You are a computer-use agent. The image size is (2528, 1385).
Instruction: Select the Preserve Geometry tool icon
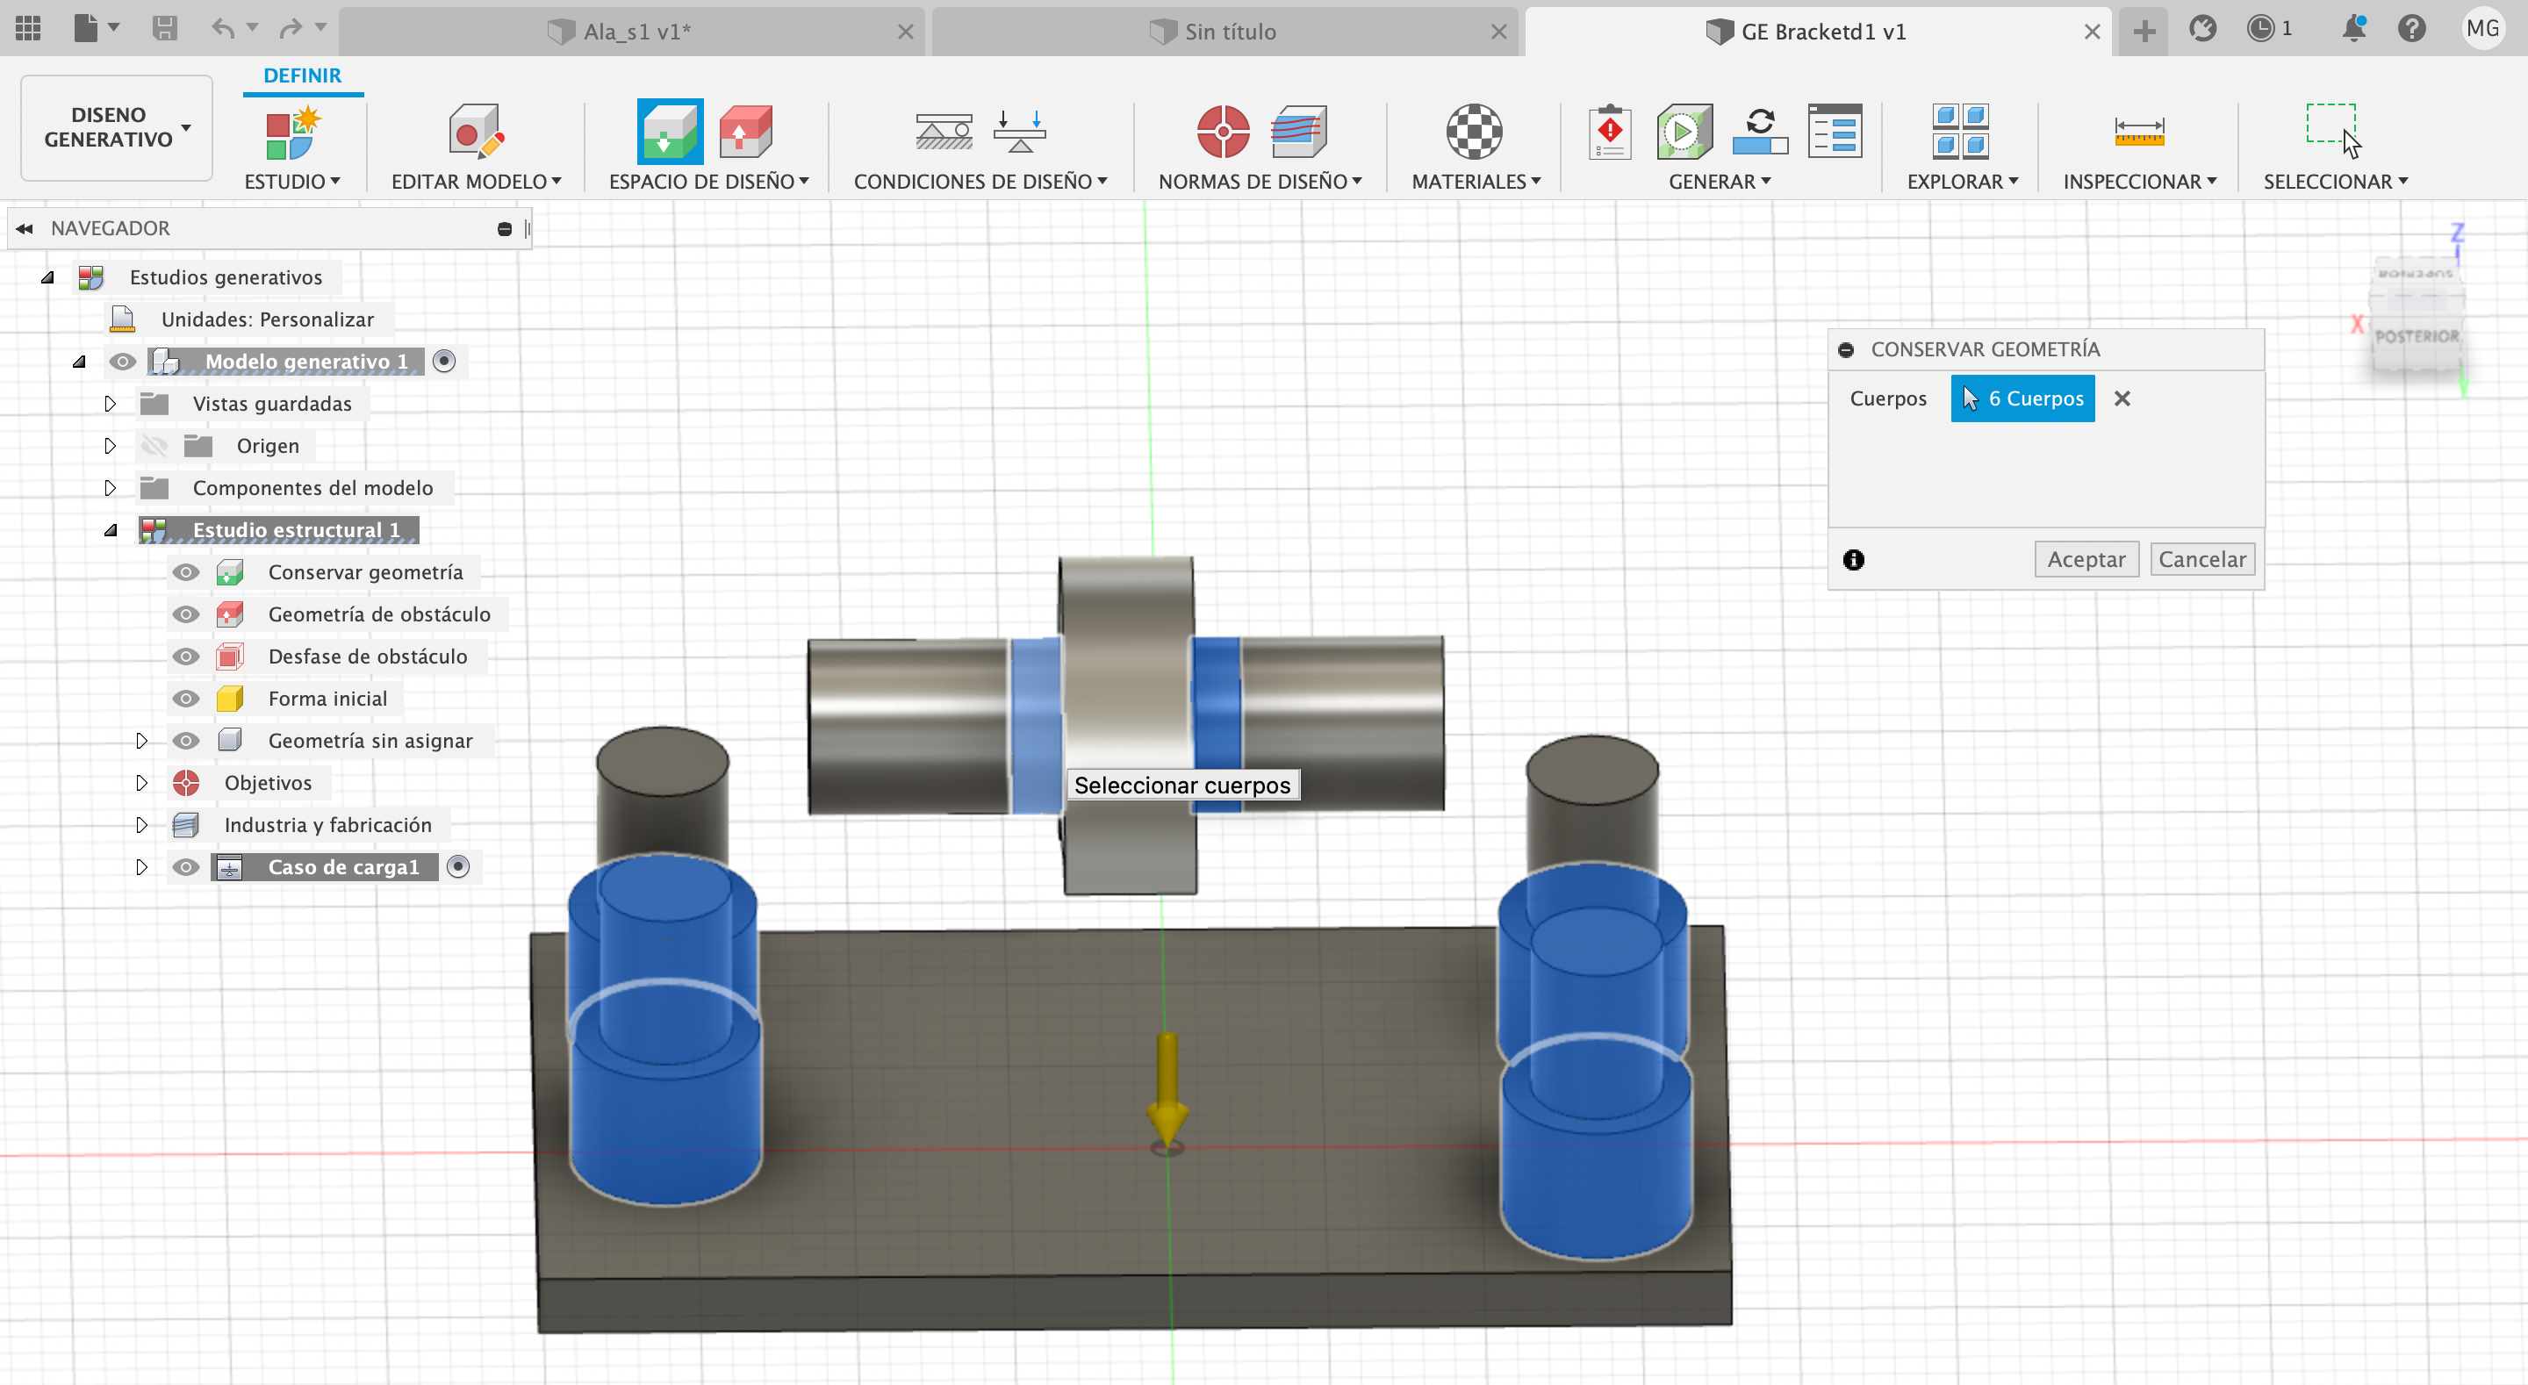671,132
